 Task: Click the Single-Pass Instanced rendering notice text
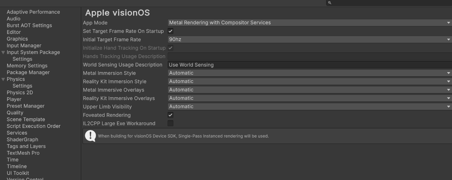(x=183, y=136)
